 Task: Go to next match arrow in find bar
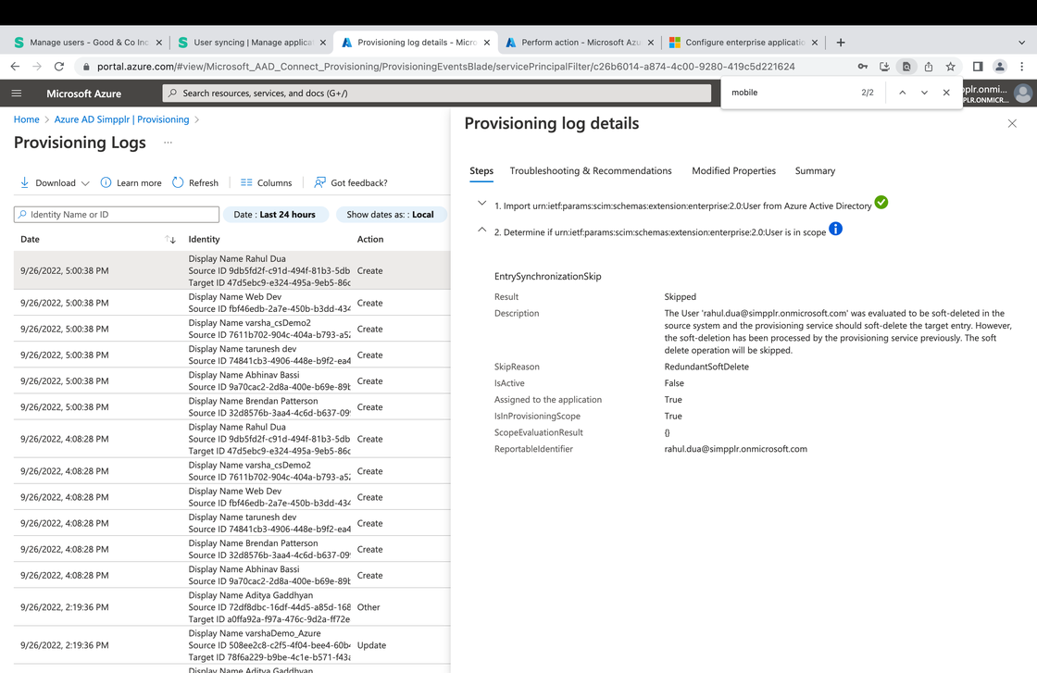pyautogui.click(x=923, y=93)
